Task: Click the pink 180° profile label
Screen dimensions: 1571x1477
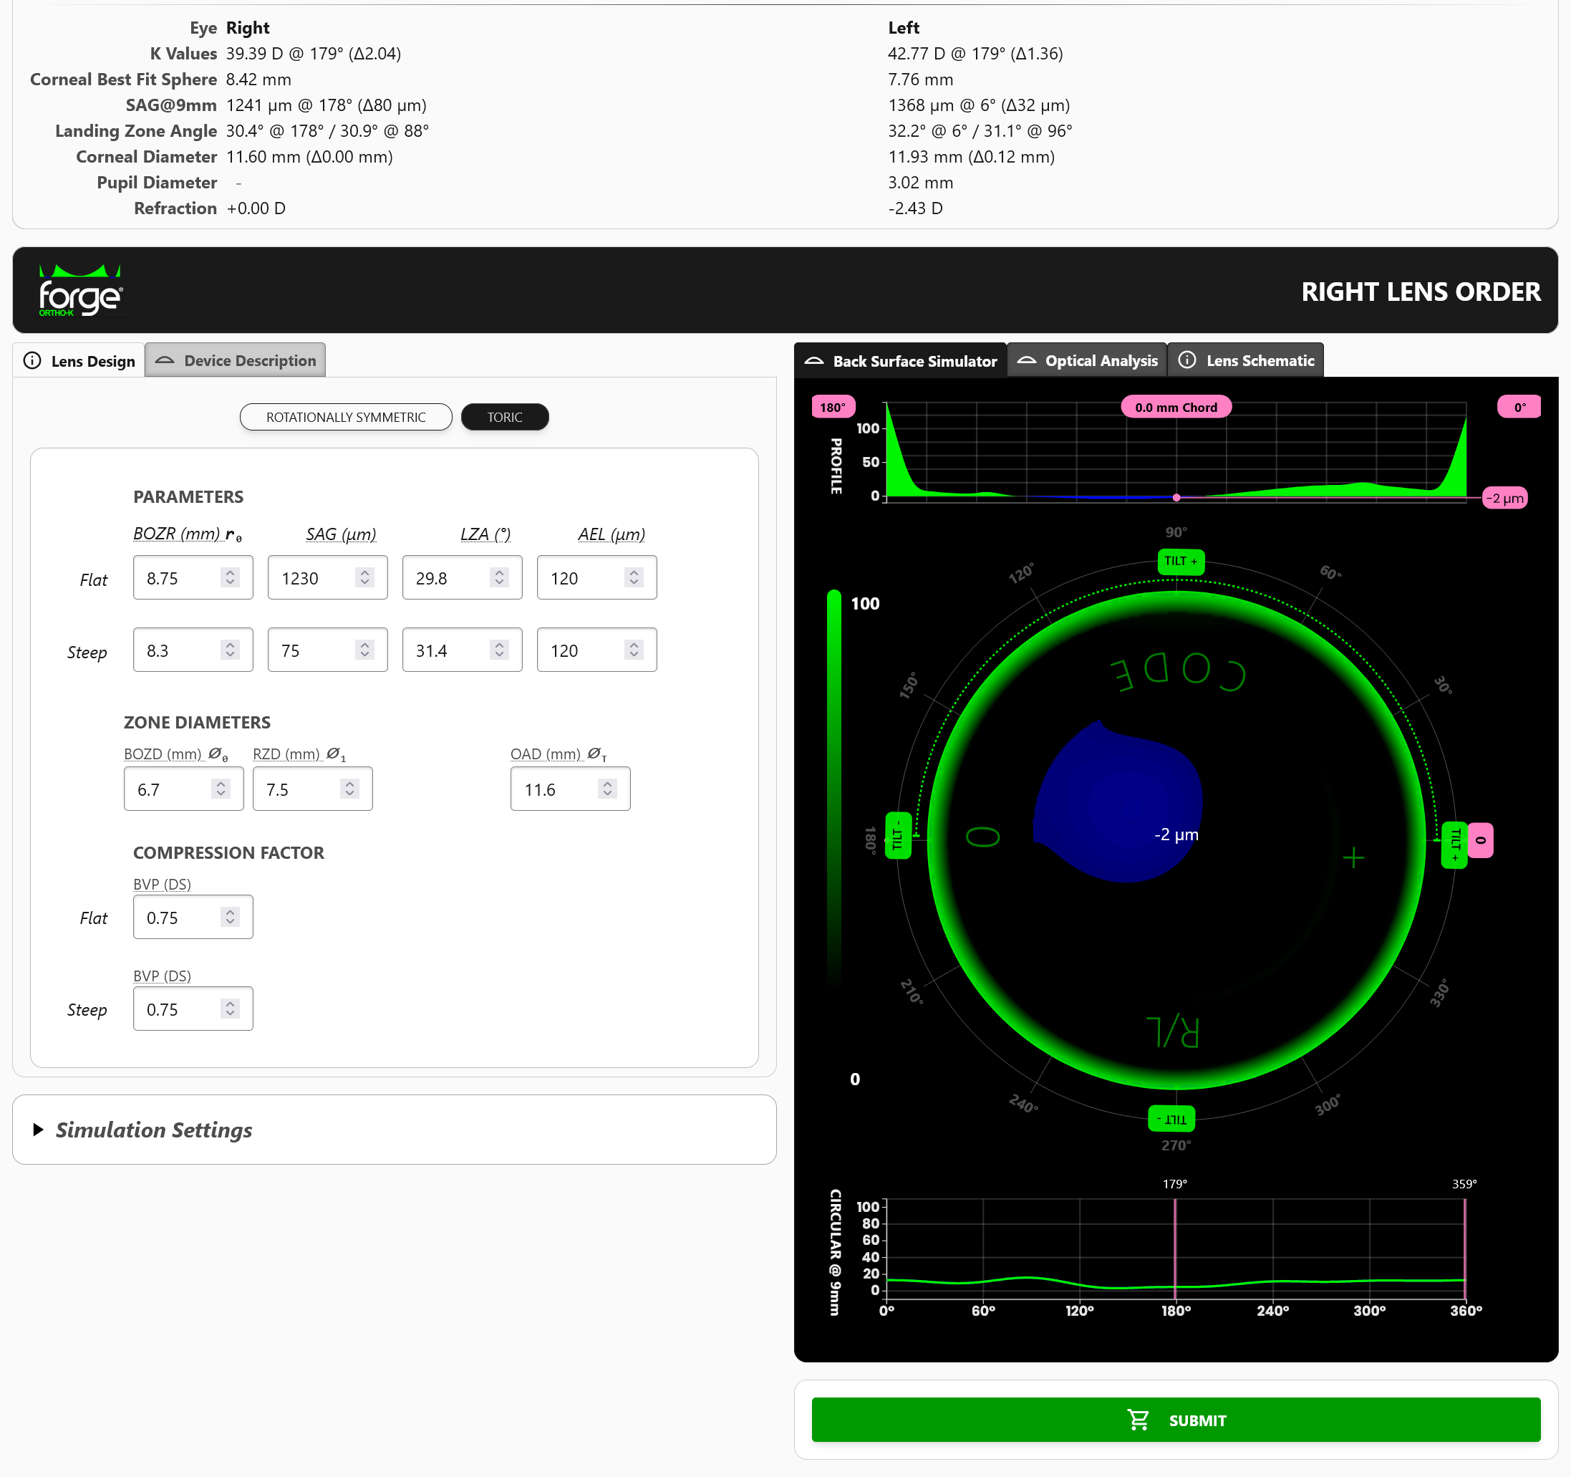Action: pyautogui.click(x=833, y=407)
